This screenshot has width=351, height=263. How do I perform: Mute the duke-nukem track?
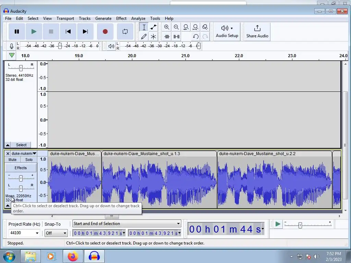point(13,160)
